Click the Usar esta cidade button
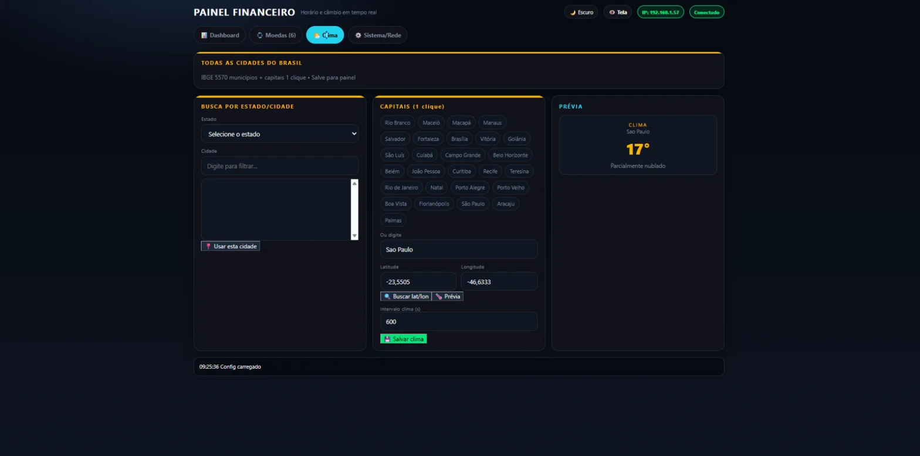 (x=231, y=246)
